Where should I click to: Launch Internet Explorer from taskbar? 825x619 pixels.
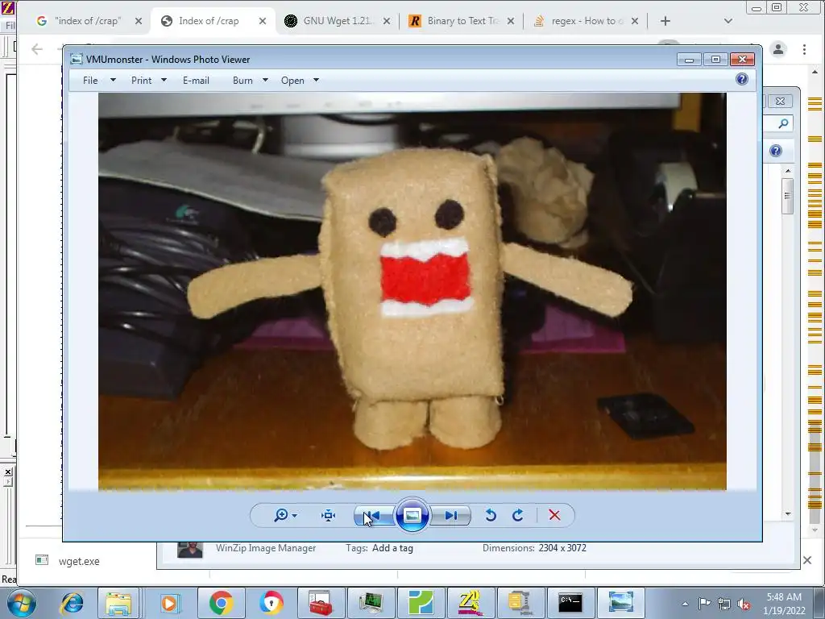(x=72, y=603)
